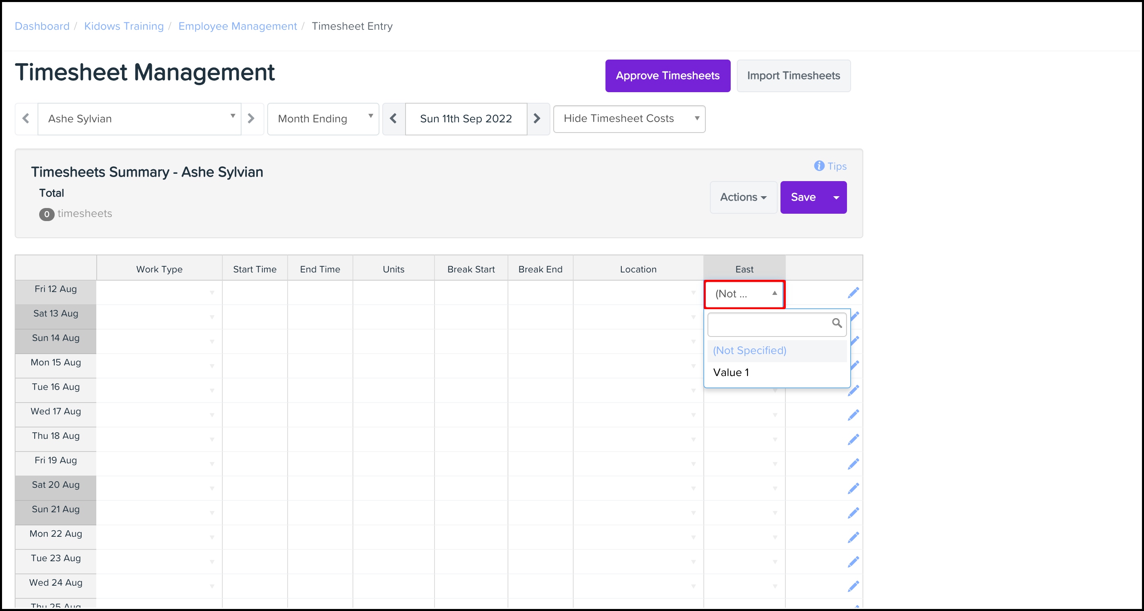Screen dimensions: 1144x611
Task: Click the East dropdown search input field
Action: click(x=769, y=324)
